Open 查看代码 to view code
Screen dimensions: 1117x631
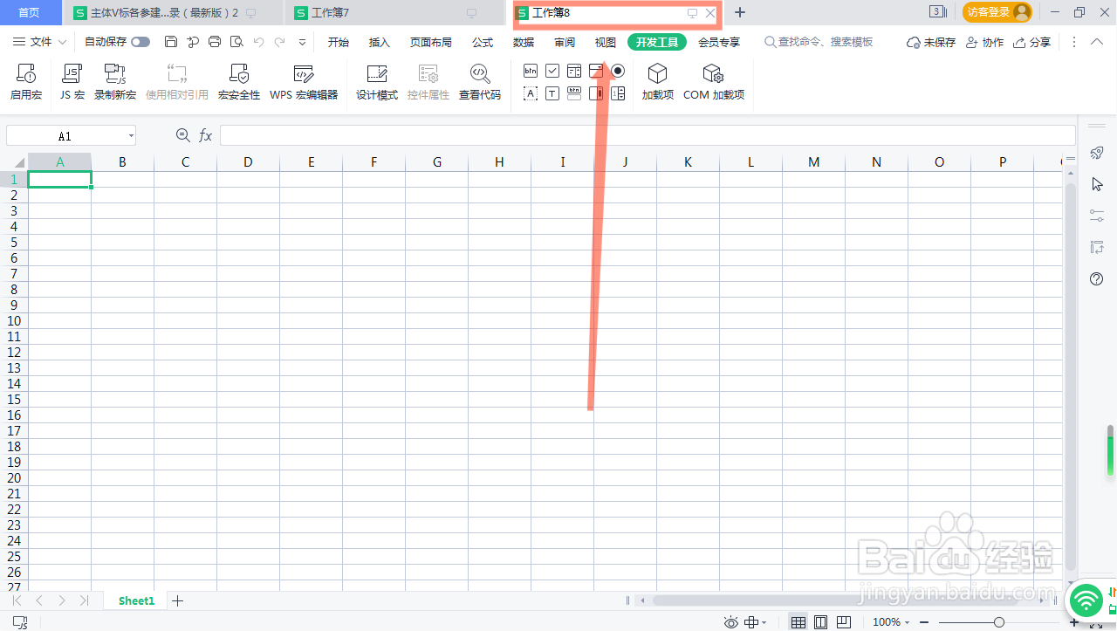point(480,81)
